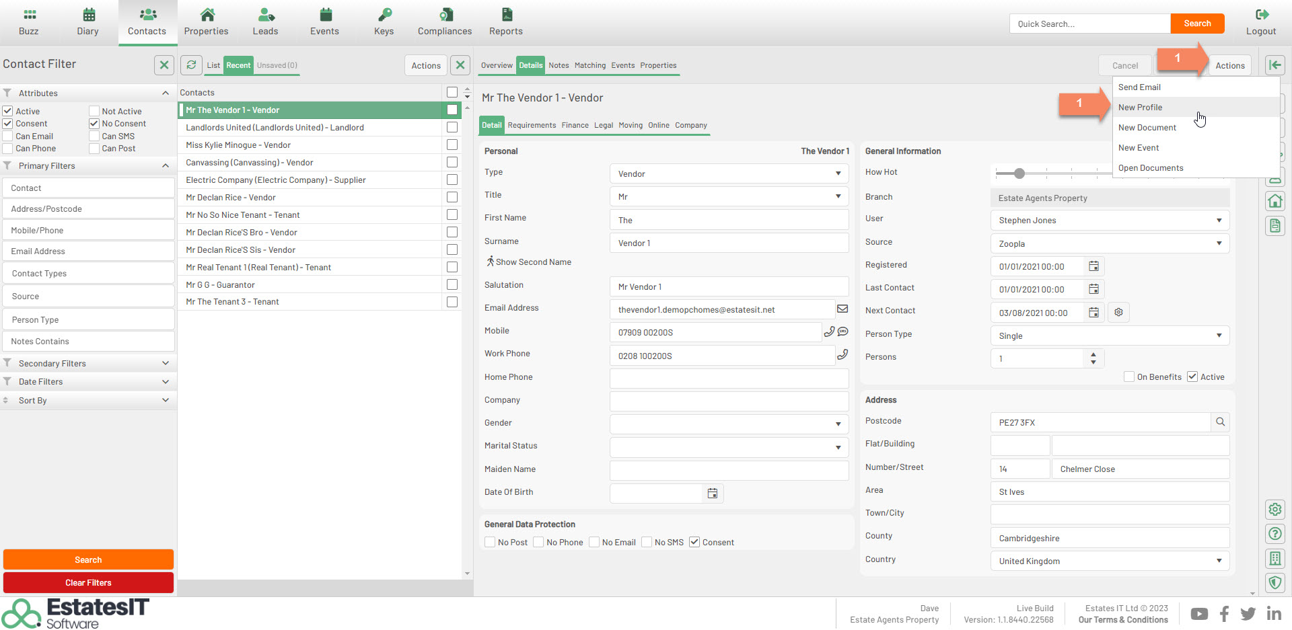Open the Marital Status dropdown
Viewport: 1292px width, 630px height.
729,447
